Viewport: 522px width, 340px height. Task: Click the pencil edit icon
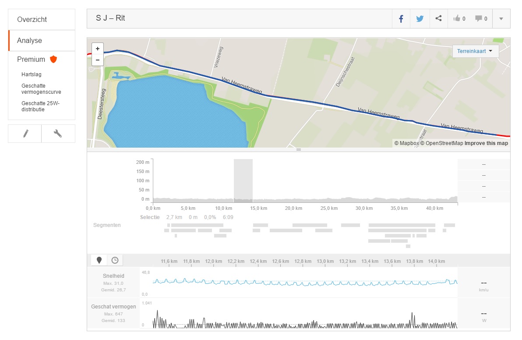pyautogui.click(x=25, y=134)
